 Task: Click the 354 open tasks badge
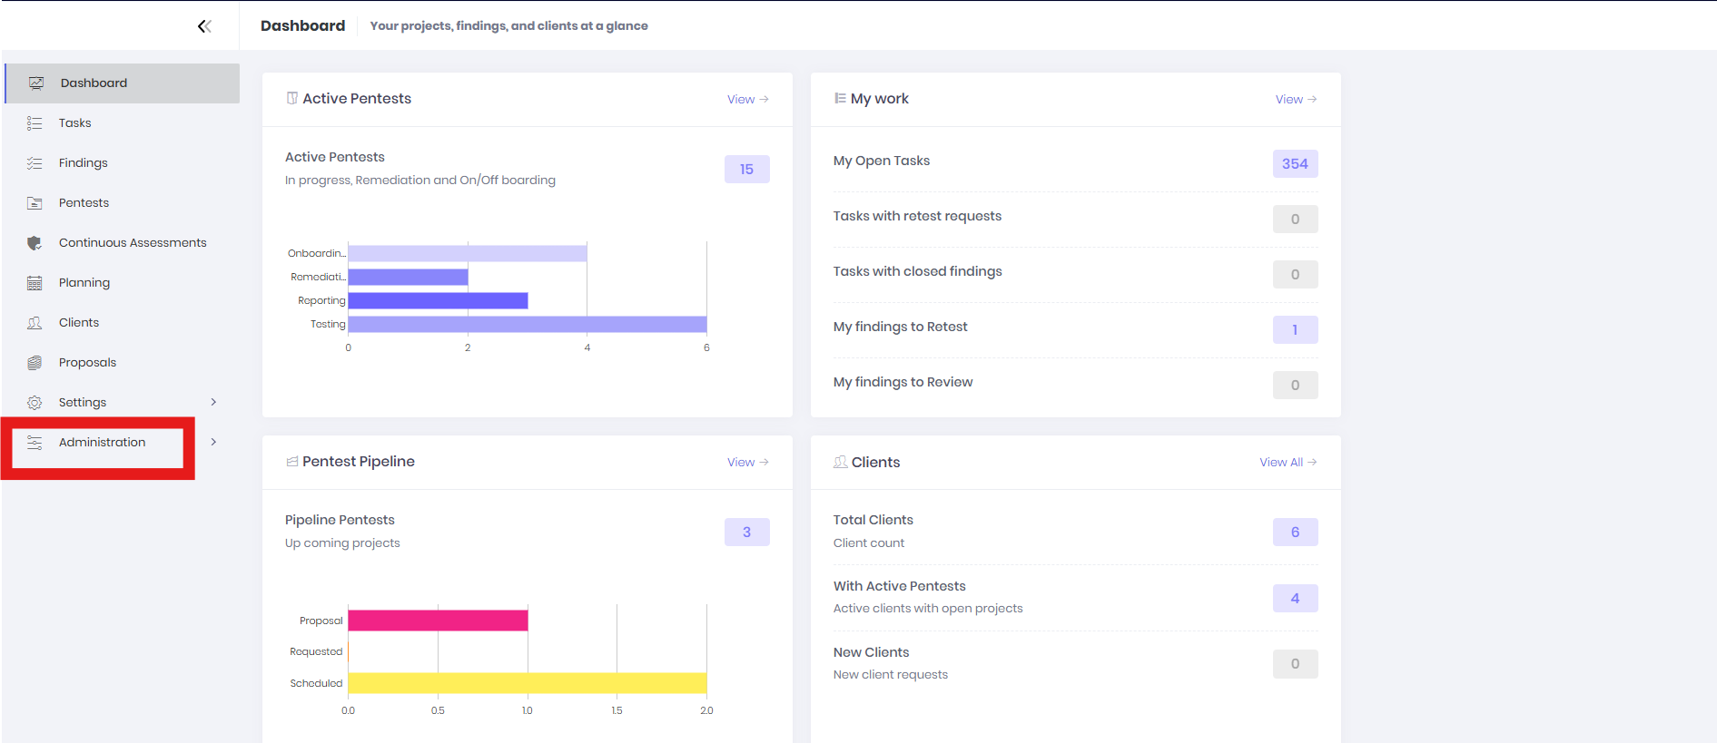click(1296, 164)
